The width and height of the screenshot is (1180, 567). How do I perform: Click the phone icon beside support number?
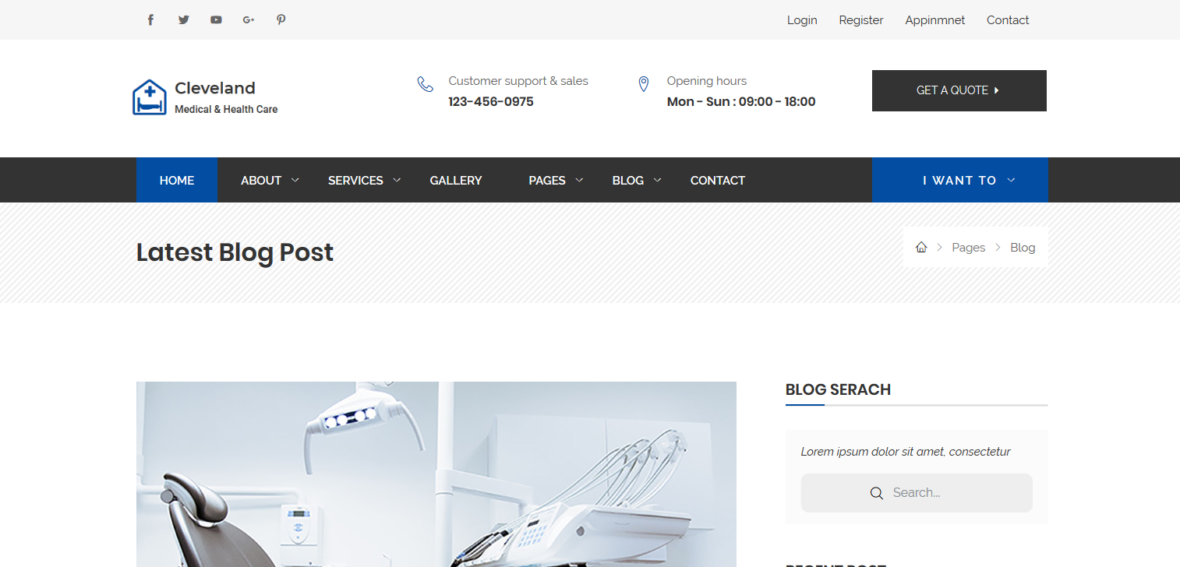[x=425, y=84]
